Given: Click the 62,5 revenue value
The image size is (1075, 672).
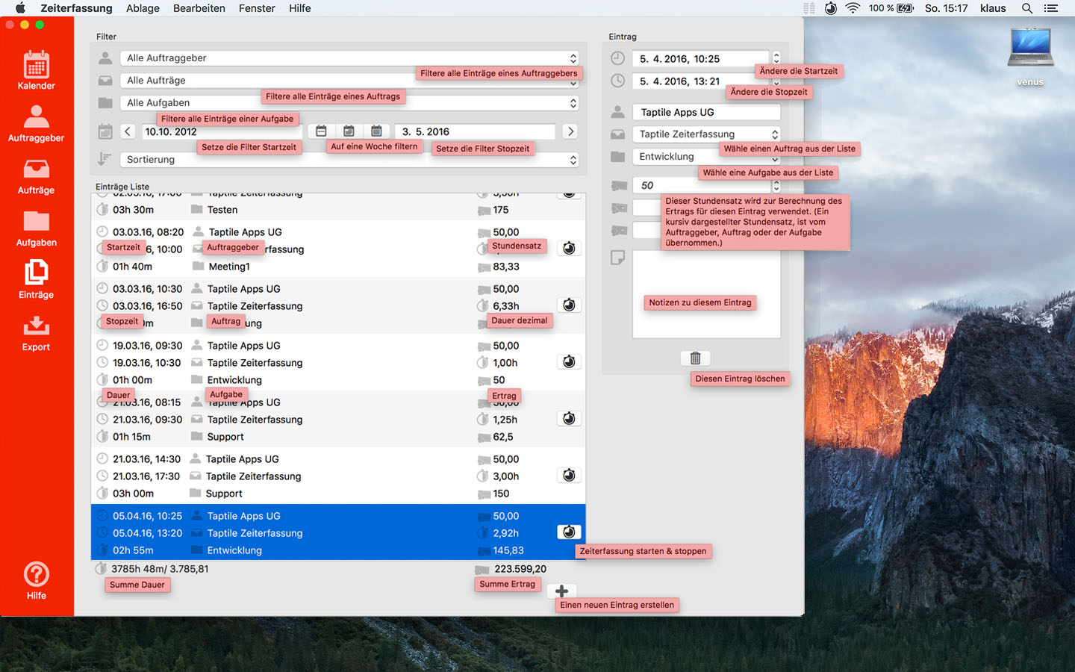Looking at the screenshot, I should pyautogui.click(x=503, y=437).
